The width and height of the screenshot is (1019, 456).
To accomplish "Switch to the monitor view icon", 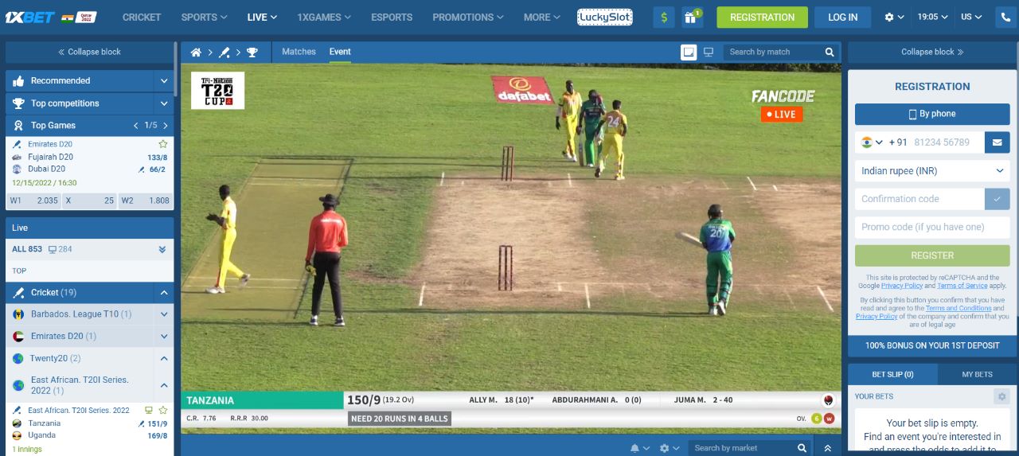I will pos(709,52).
